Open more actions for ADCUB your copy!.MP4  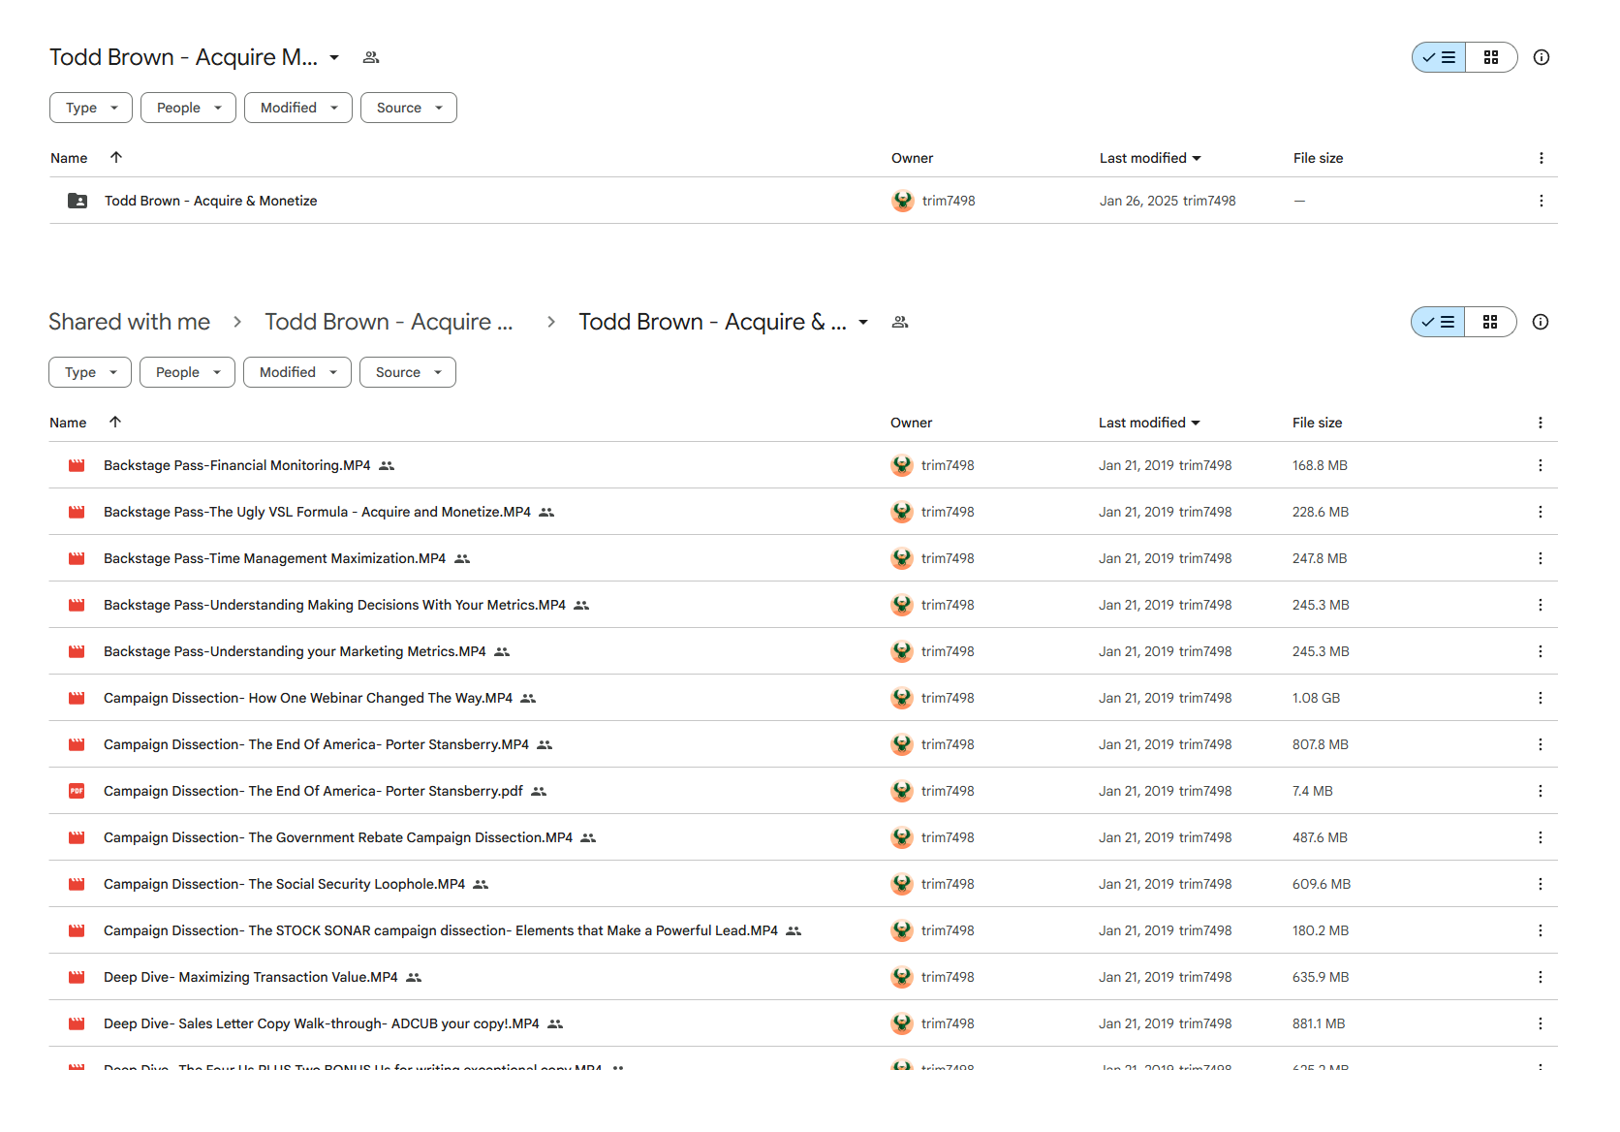click(1540, 1023)
